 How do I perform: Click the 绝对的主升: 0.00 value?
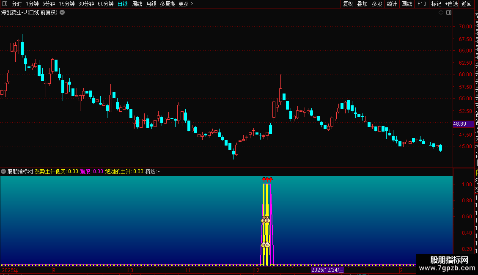click(x=124, y=172)
